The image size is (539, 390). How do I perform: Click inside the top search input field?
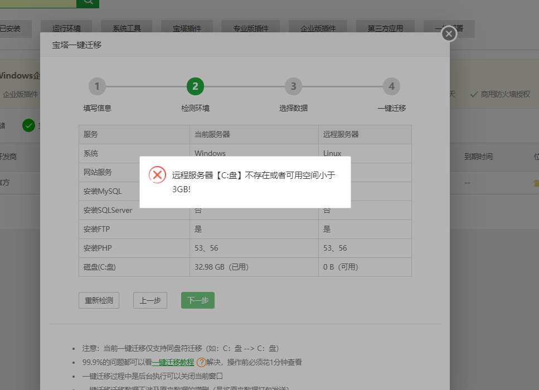click(39, 3)
